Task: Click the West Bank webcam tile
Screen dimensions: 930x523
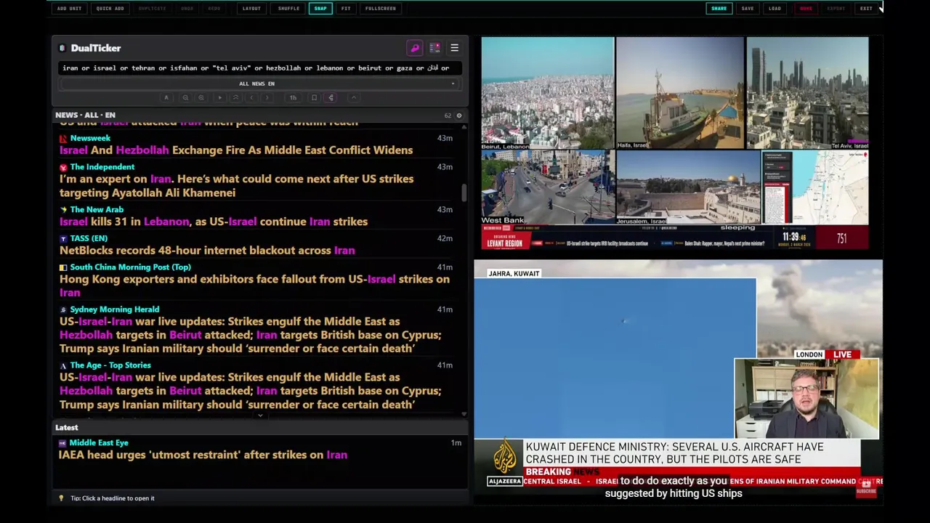Action: click(547, 187)
